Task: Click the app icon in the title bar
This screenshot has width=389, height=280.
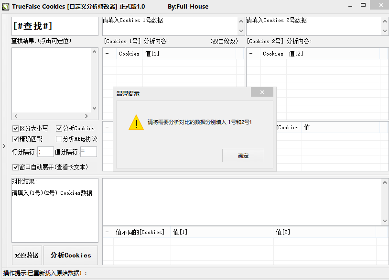Action: point(5,6)
